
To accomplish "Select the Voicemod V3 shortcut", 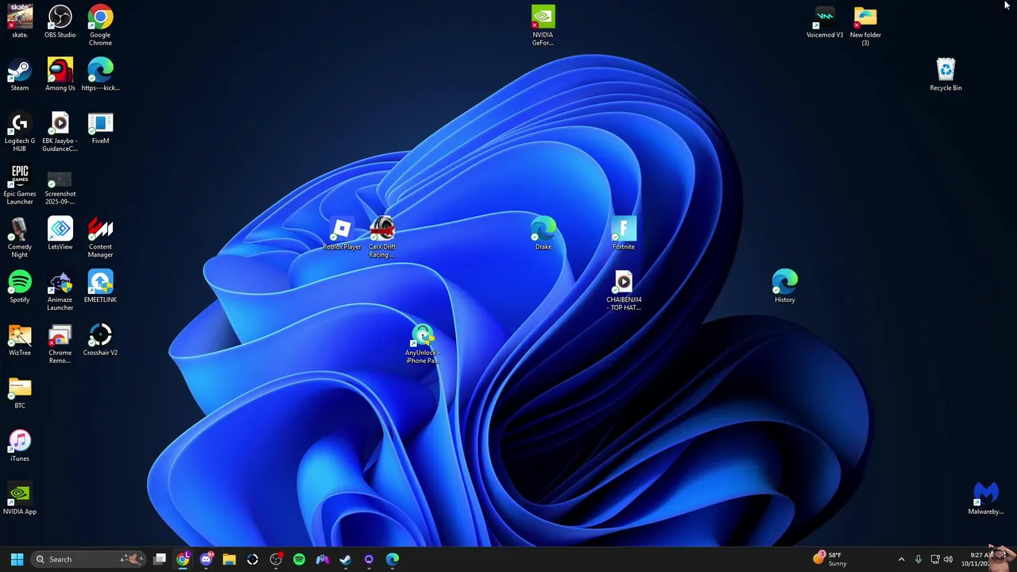I will tap(825, 22).
